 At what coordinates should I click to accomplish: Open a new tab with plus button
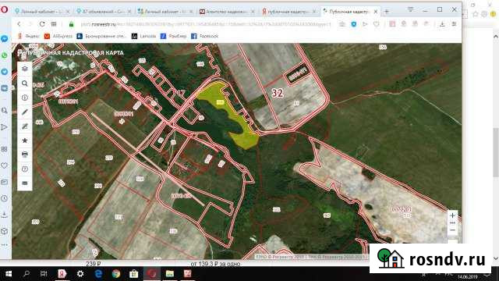(387, 12)
